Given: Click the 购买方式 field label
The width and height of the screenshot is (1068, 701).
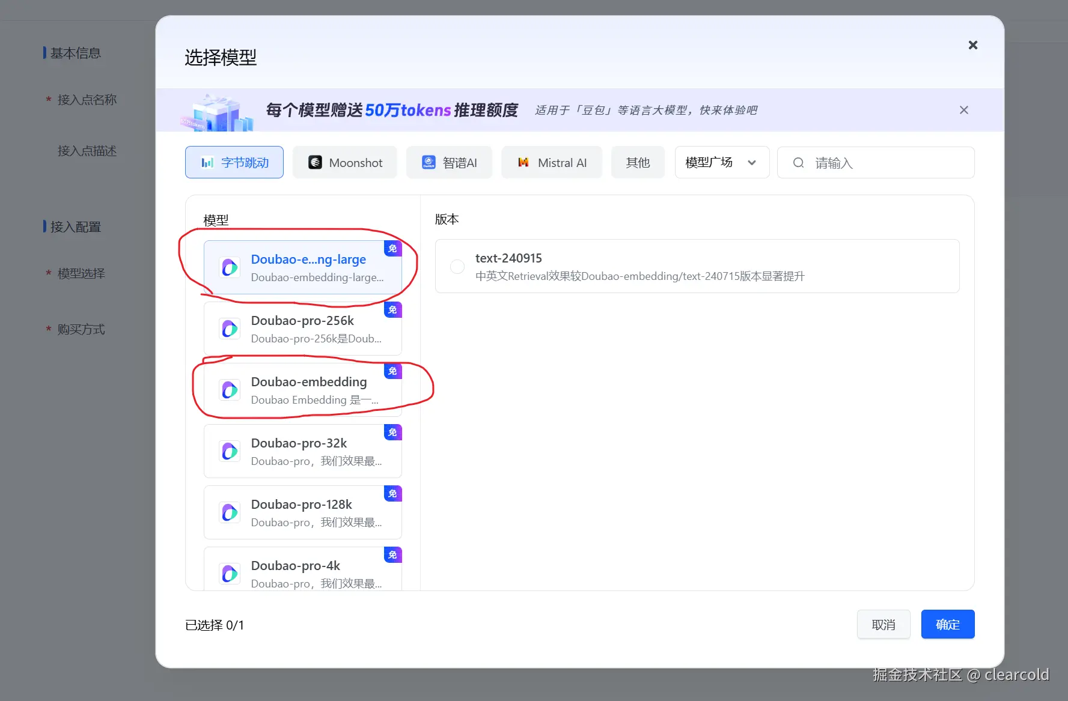Looking at the screenshot, I should (81, 330).
